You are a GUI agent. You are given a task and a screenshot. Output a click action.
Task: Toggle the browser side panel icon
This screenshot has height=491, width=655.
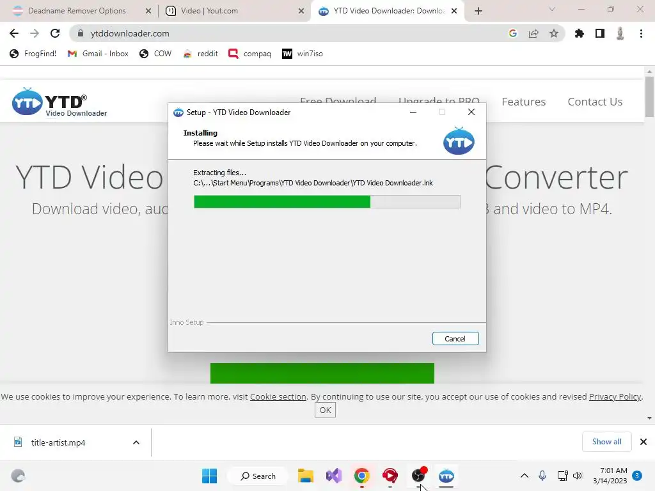(600, 33)
